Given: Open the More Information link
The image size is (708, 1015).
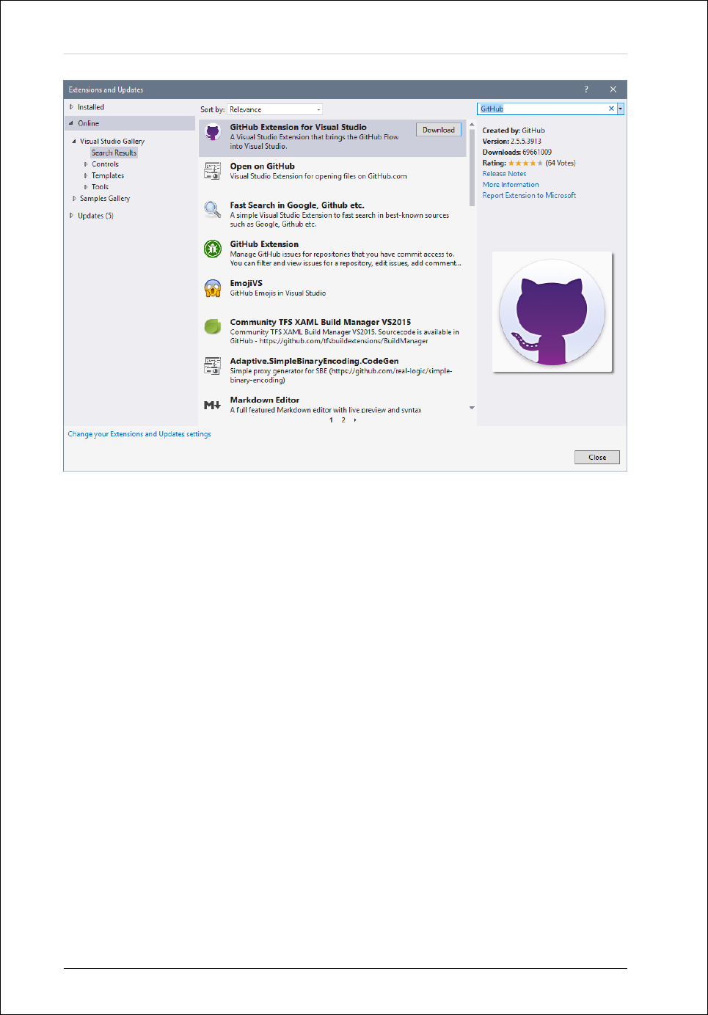Looking at the screenshot, I should tap(511, 185).
